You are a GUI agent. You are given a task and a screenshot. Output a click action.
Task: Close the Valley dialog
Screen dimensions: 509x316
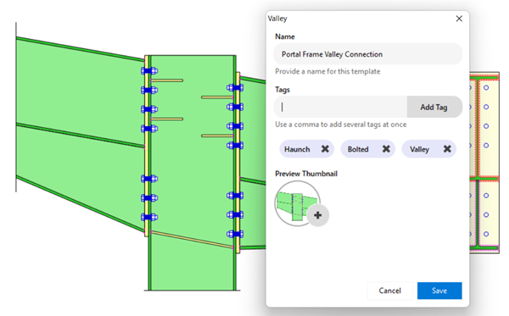(459, 19)
